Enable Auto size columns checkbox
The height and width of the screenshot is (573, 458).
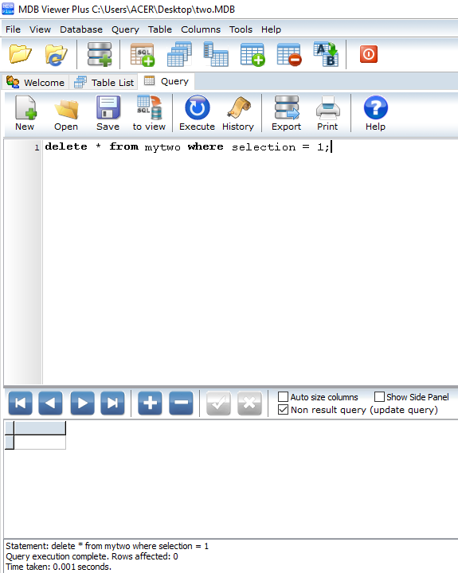[x=283, y=397]
